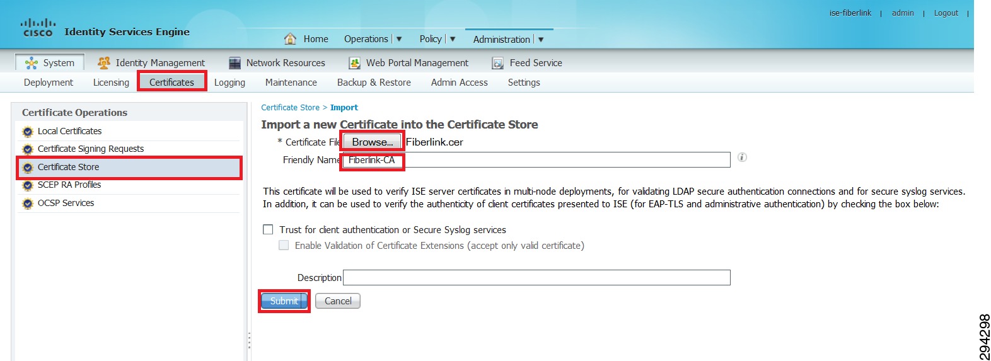Click the Logout link
The height and width of the screenshot is (361, 991).
[x=946, y=13]
